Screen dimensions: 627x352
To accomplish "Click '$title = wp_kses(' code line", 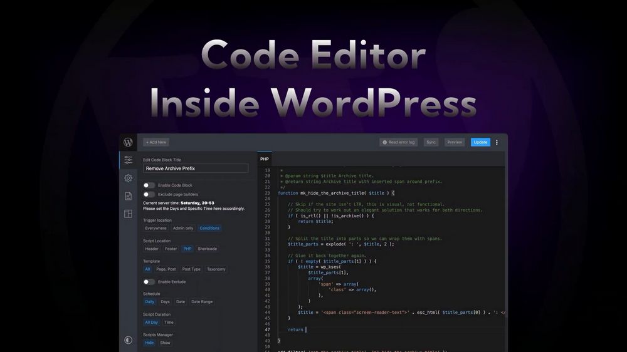I will pyautogui.click(x=319, y=267).
